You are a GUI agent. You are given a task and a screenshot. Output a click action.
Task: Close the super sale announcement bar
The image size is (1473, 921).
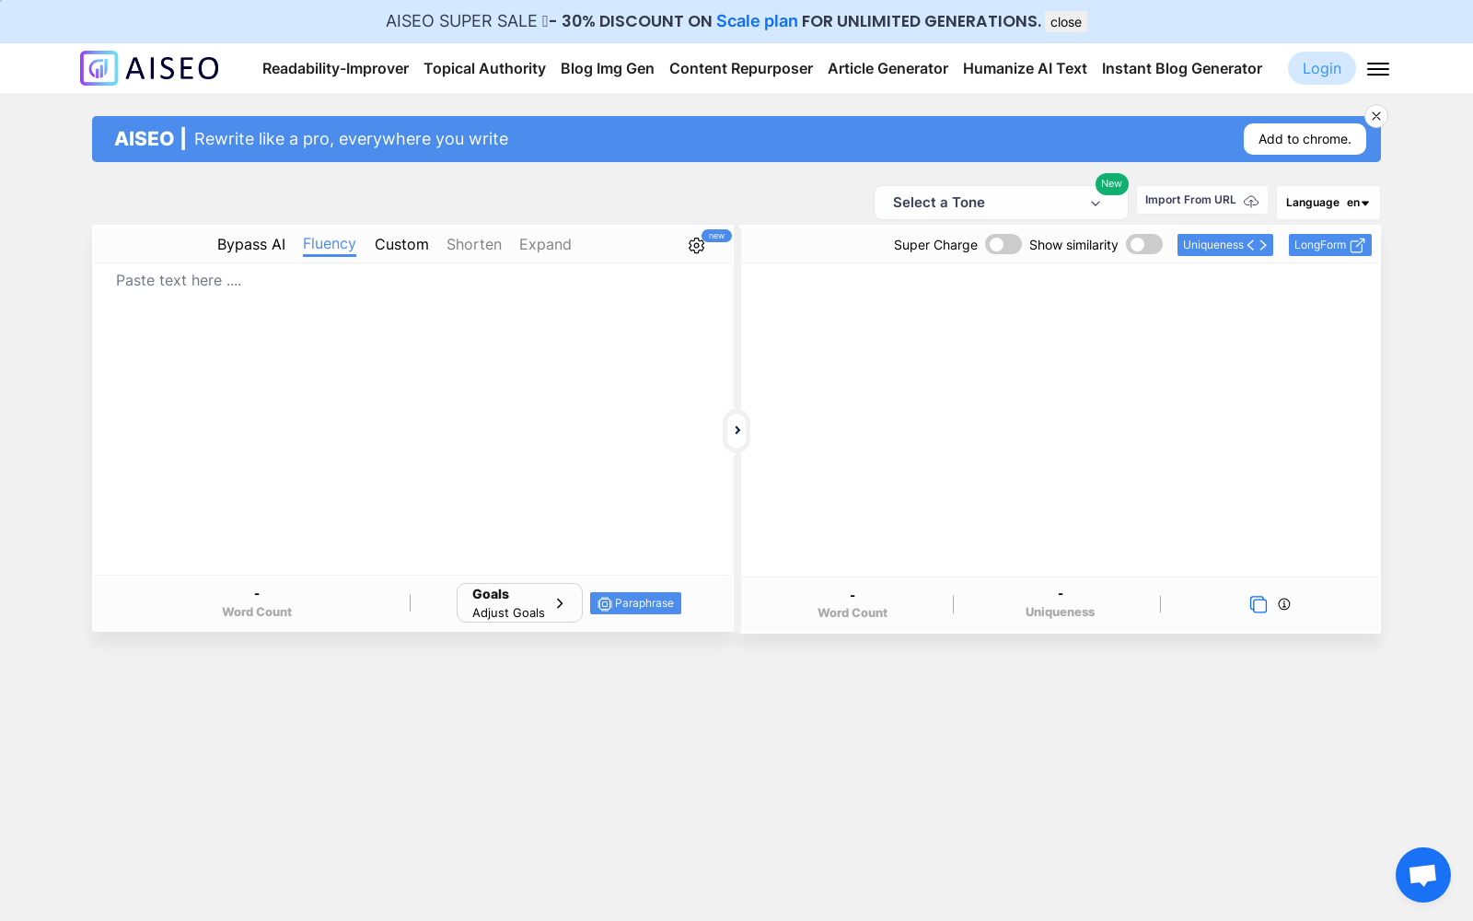1066,22
